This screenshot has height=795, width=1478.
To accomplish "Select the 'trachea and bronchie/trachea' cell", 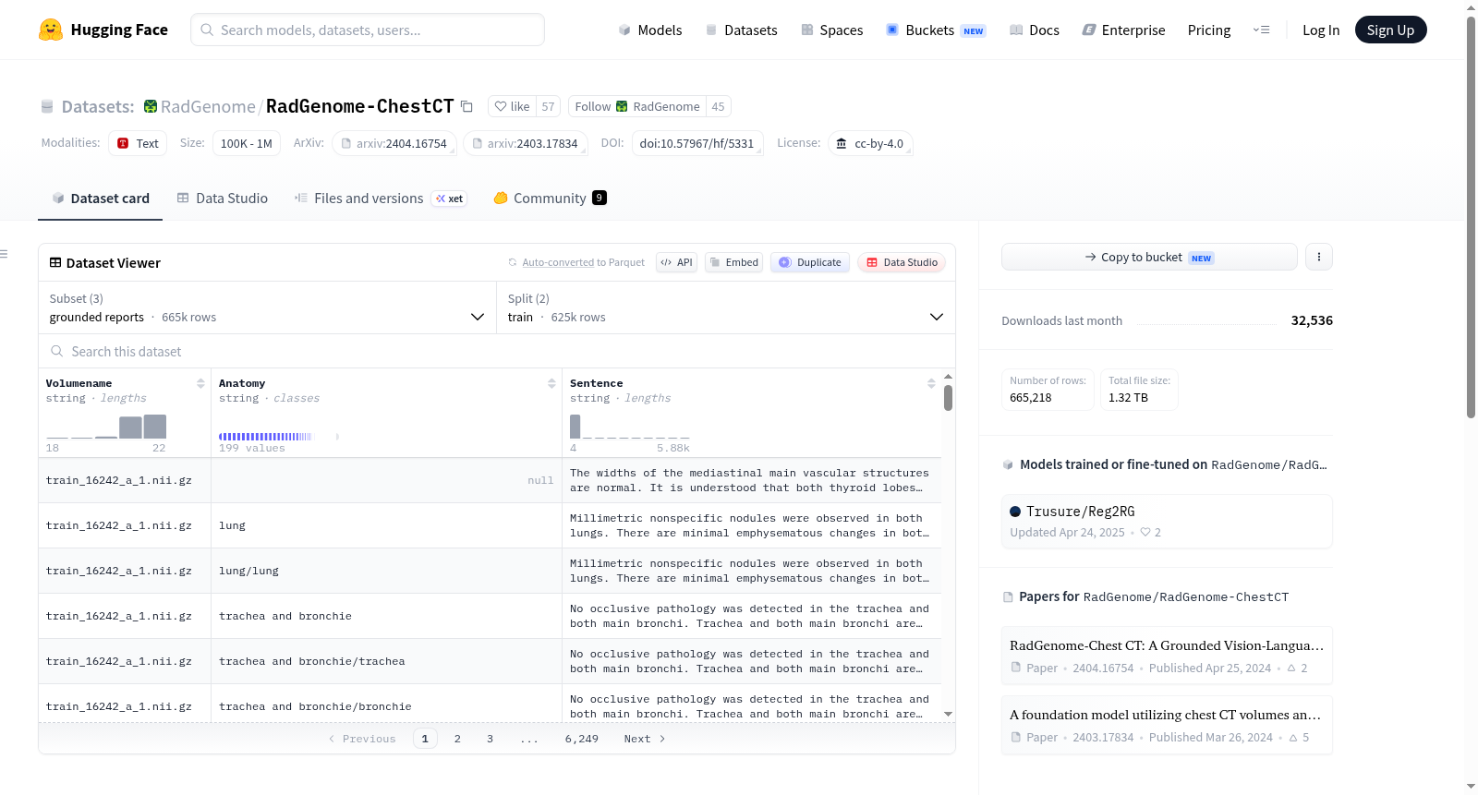I will tap(386, 661).
